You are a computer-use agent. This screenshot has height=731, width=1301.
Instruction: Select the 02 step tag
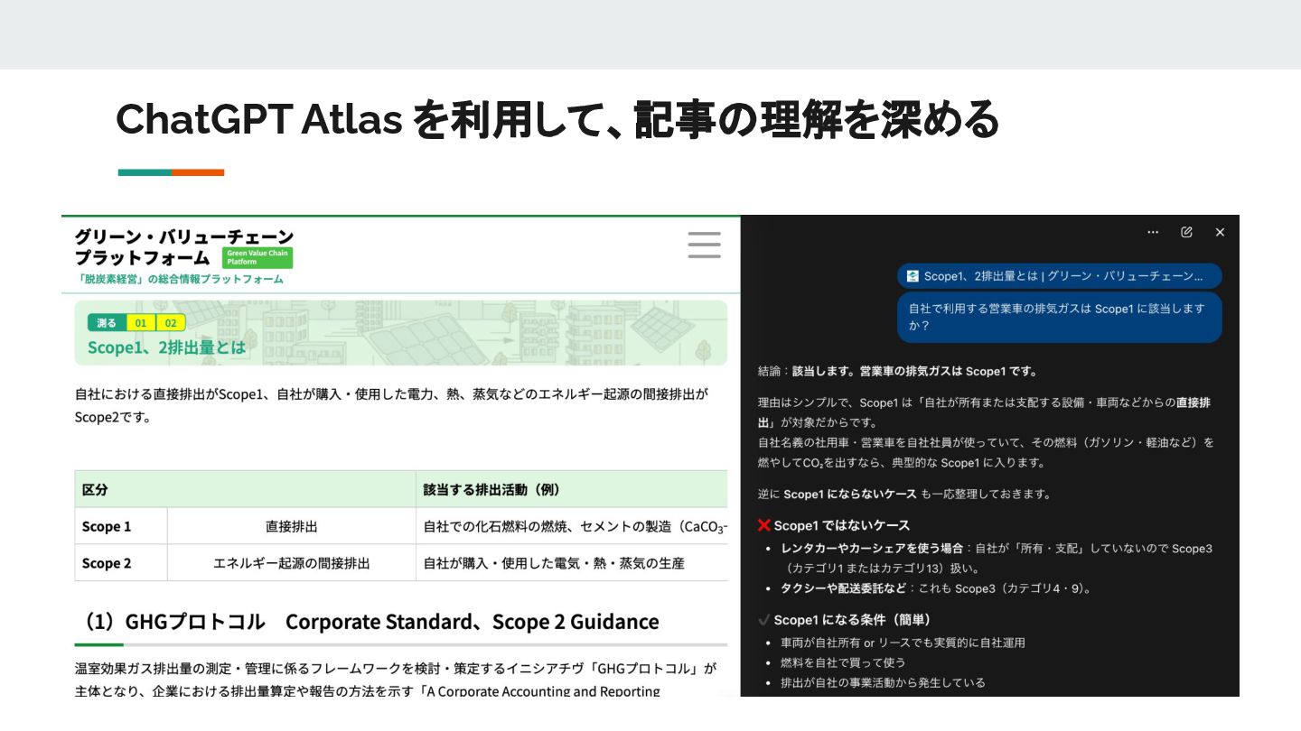[x=171, y=323]
